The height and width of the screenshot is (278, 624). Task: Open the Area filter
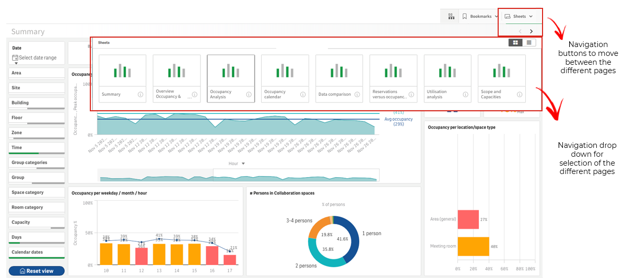37,73
